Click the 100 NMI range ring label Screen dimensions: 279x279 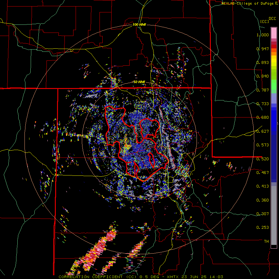[x=139, y=24]
